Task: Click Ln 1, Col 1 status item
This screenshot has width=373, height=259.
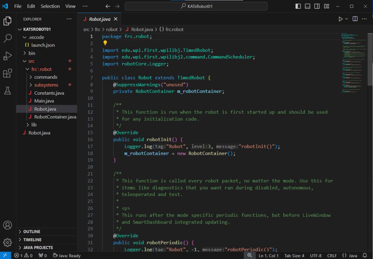Action: [268, 256]
